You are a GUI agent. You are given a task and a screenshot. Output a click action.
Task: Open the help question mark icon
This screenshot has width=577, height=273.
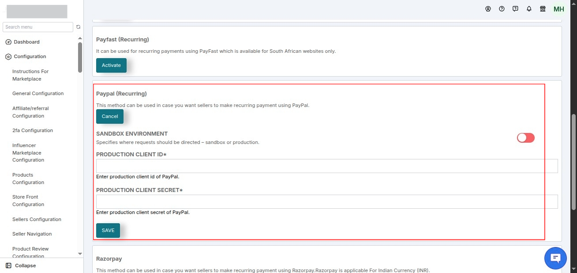point(502,9)
